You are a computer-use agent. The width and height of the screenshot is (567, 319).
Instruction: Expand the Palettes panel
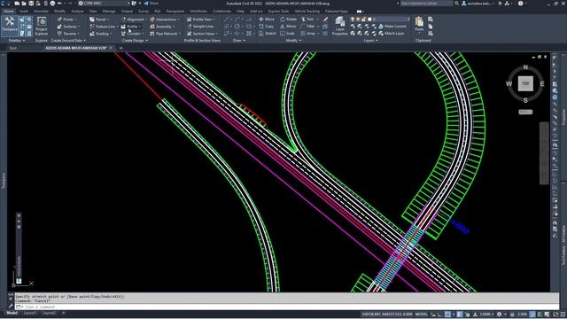click(x=17, y=41)
